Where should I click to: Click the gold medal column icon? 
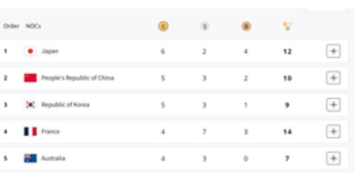pos(163,26)
